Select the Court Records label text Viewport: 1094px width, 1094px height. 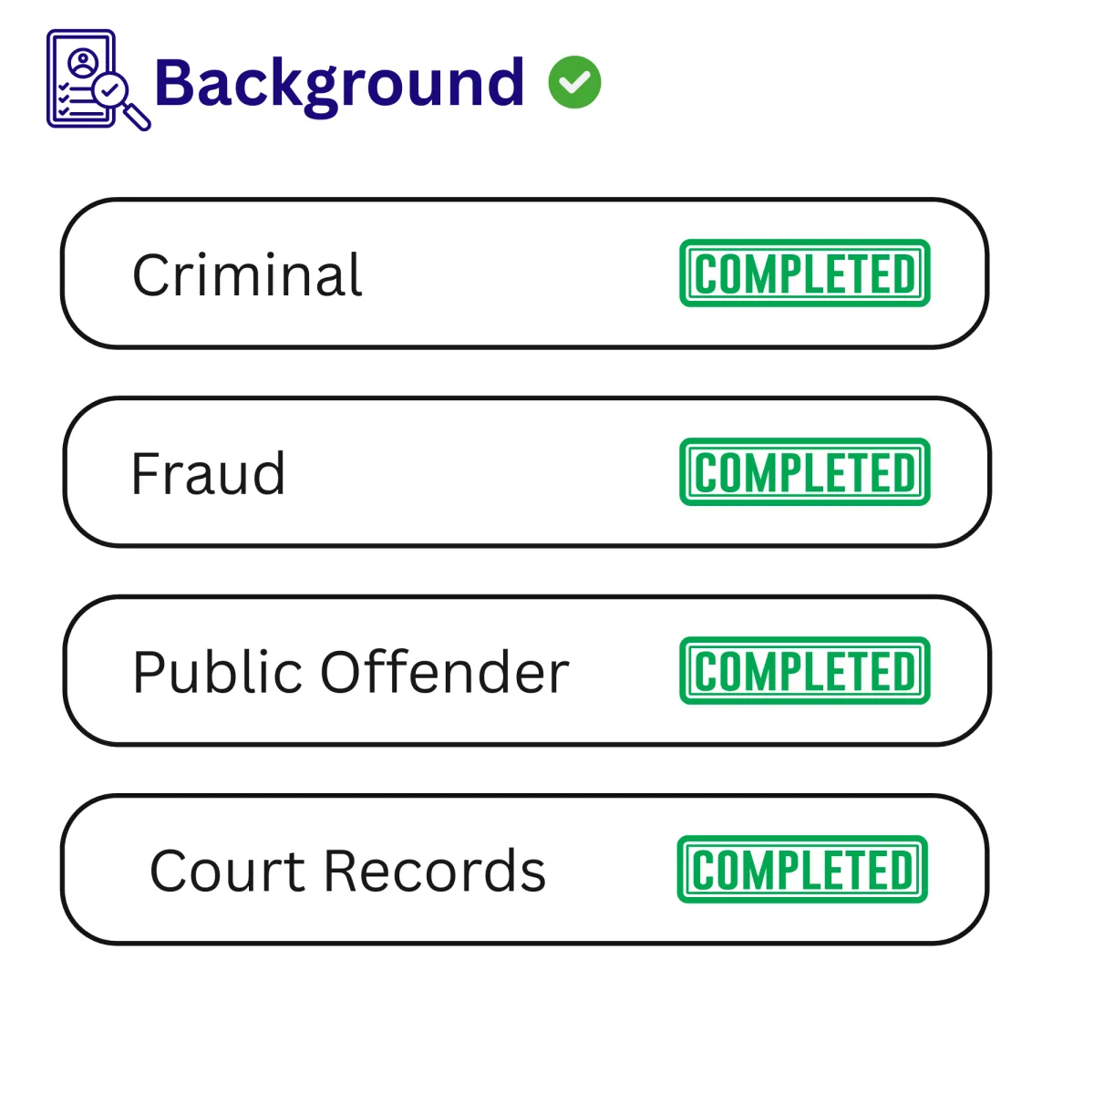[x=347, y=871]
